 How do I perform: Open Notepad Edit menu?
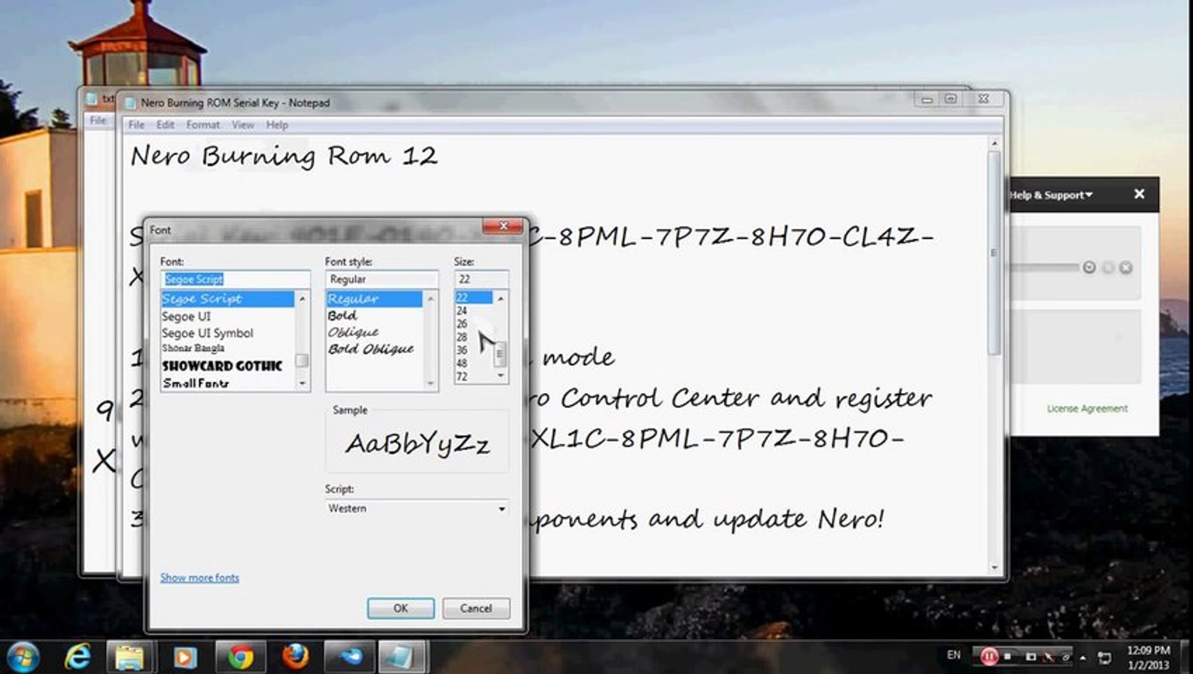pyautogui.click(x=165, y=125)
